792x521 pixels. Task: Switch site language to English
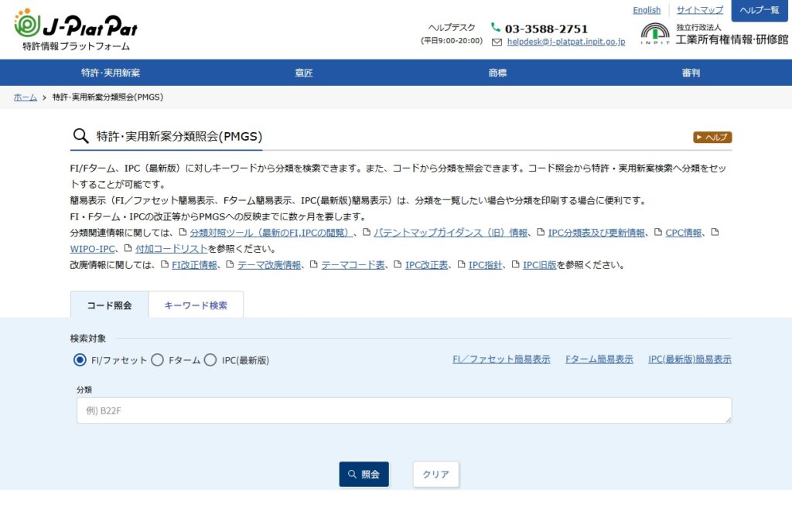[x=647, y=10]
